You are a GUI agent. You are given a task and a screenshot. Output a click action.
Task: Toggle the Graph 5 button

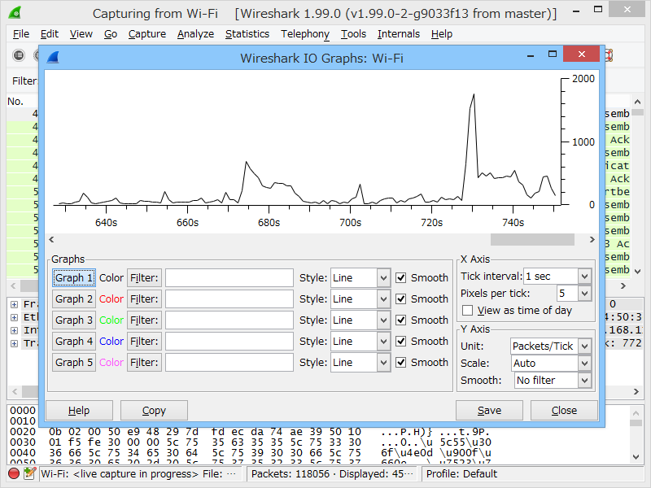(74, 362)
